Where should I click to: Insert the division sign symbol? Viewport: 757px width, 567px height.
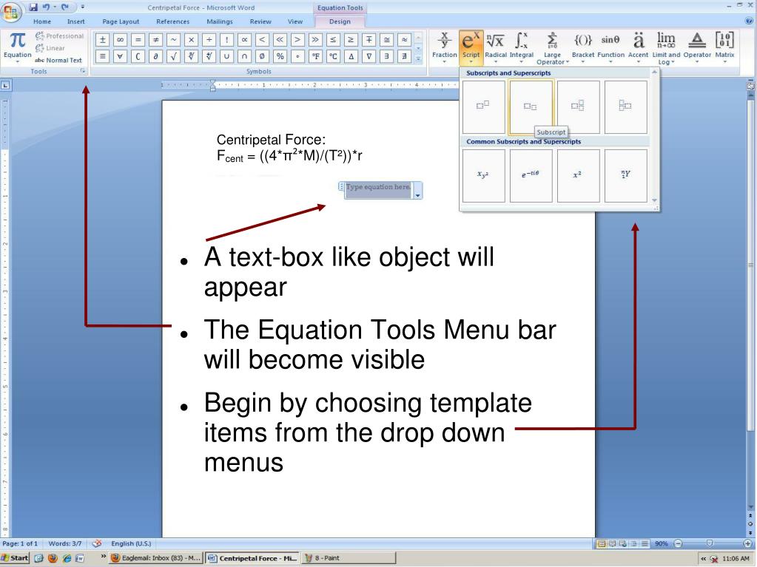tap(209, 40)
